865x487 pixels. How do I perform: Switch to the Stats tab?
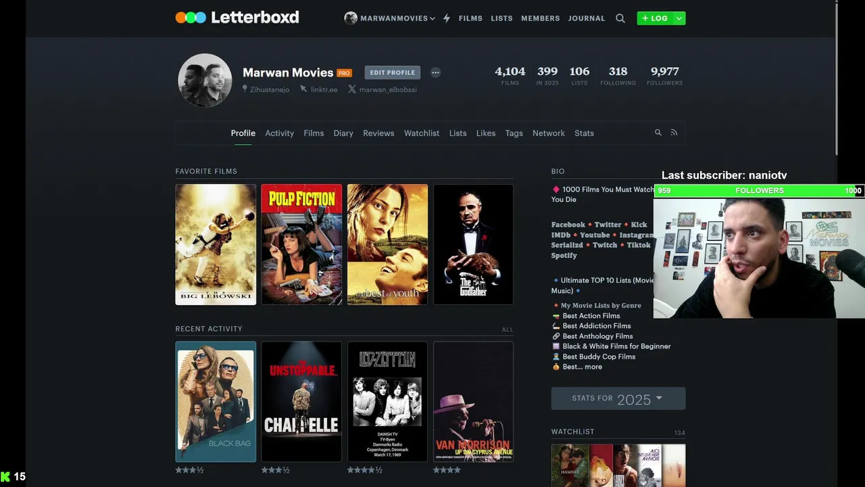point(584,133)
